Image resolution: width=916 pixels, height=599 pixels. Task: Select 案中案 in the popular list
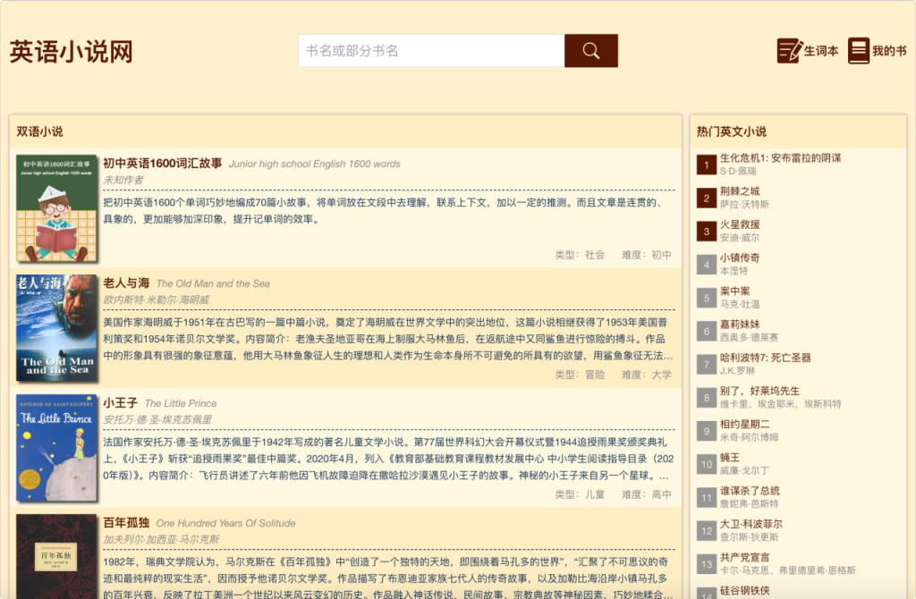coord(735,291)
